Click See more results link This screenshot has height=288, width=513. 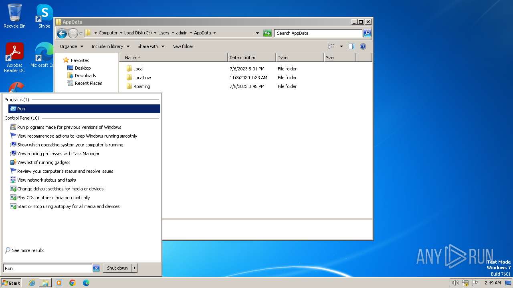click(x=24, y=250)
